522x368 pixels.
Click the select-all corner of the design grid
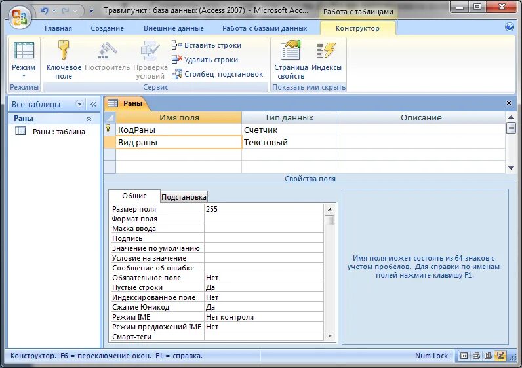(x=110, y=117)
